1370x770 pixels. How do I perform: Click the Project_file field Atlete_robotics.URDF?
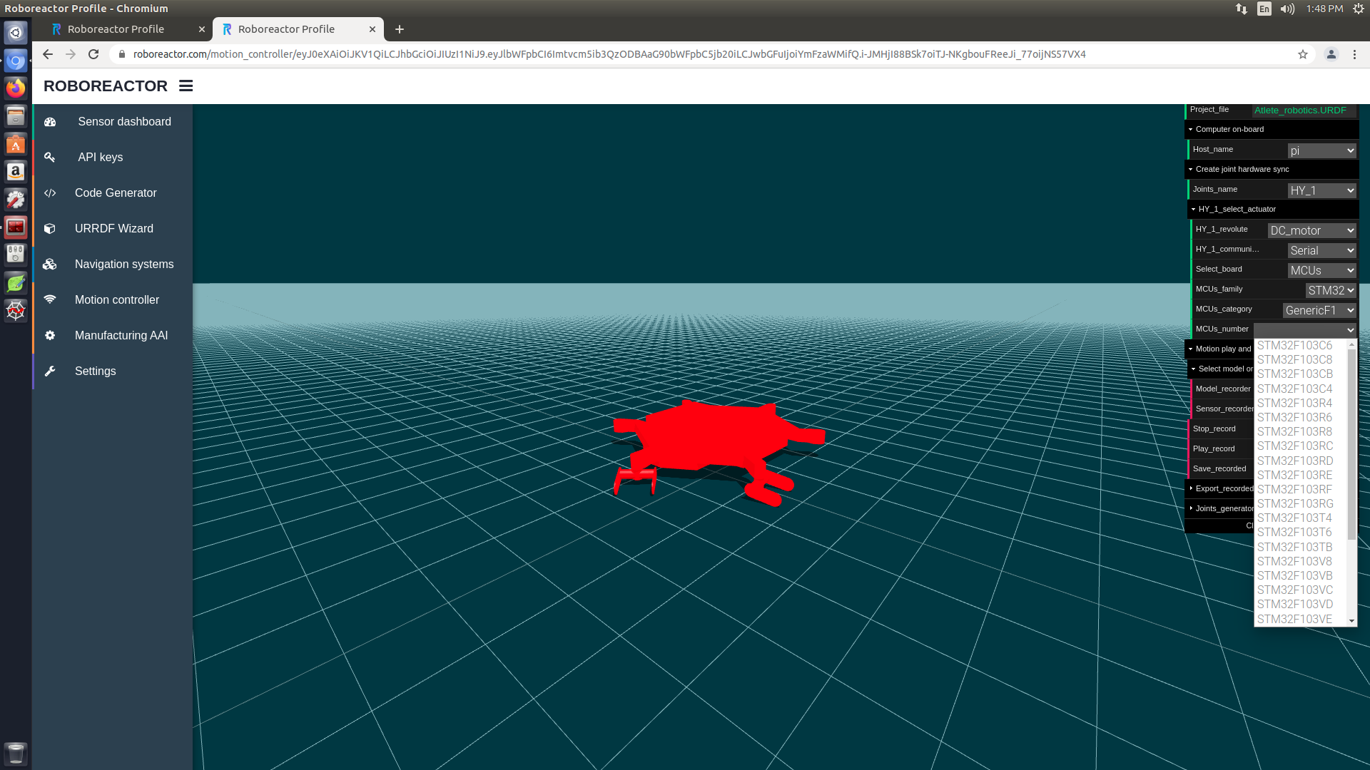tap(1304, 111)
